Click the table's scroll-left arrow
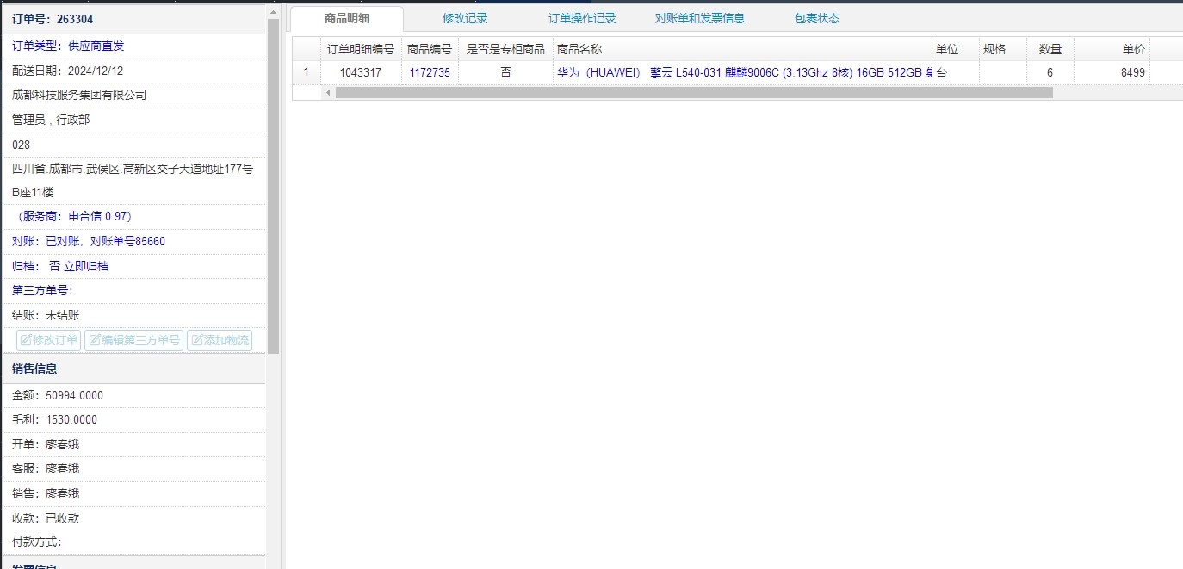Viewport: 1183px width, 569px height. coord(328,92)
